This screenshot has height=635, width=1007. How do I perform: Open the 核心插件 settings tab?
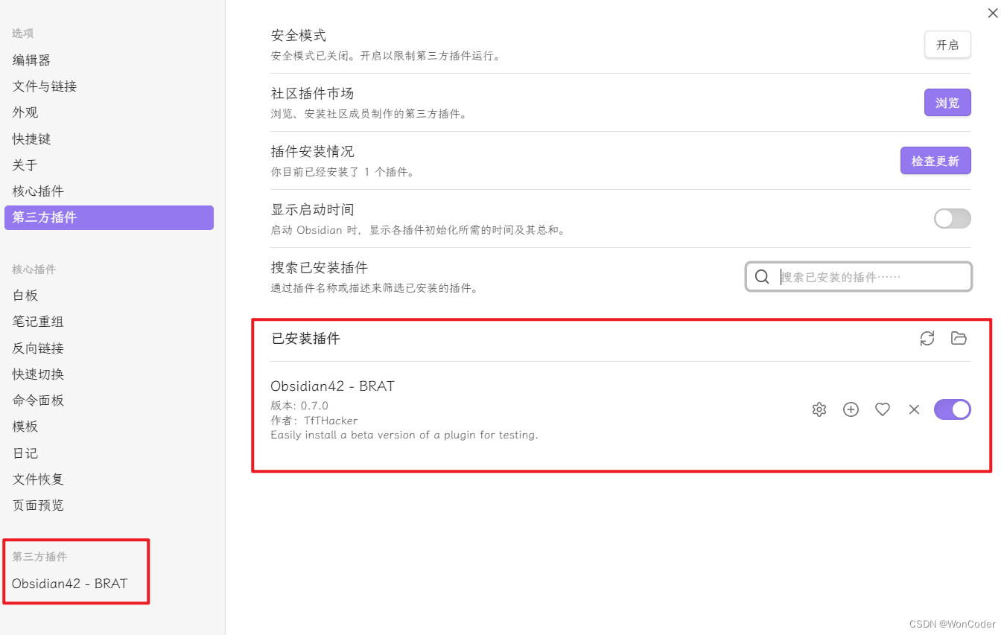(x=109, y=191)
